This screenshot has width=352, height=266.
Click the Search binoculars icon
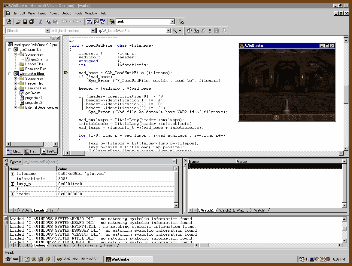[x=181, y=22]
